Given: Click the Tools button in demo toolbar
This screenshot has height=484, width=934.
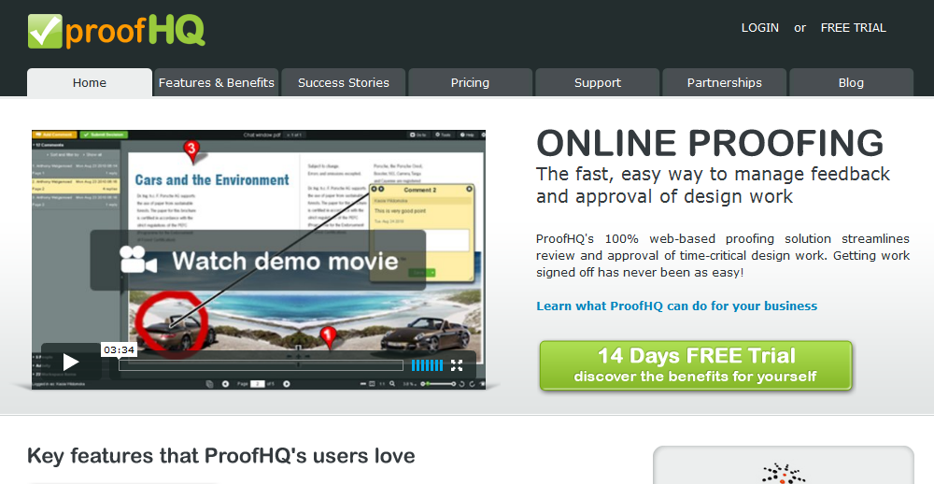Looking at the screenshot, I should [x=443, y=135].
